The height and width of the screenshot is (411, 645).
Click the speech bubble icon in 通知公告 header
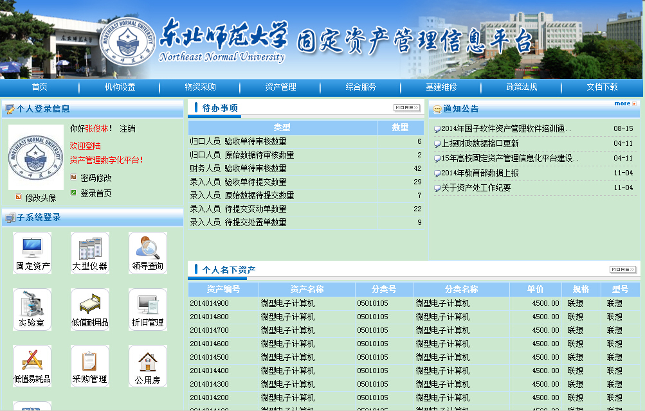click(437, 109)
